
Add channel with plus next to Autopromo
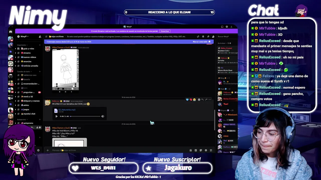click(40, 119)
